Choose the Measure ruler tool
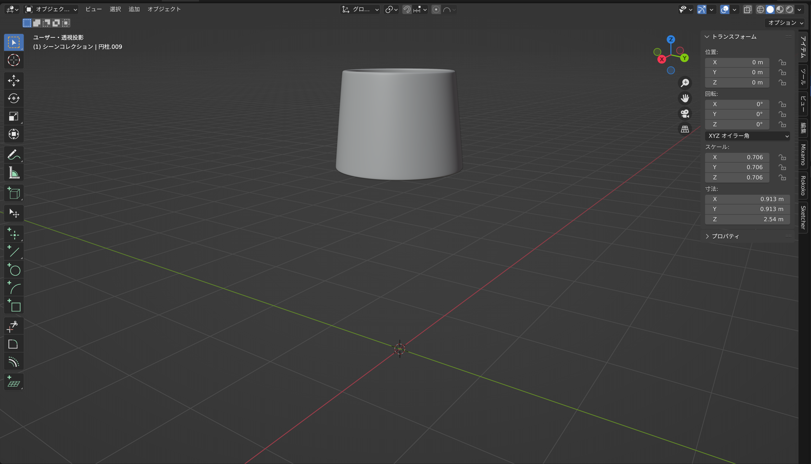The width and height of the screenshot is (811, 464). click(x=14, y=173)
